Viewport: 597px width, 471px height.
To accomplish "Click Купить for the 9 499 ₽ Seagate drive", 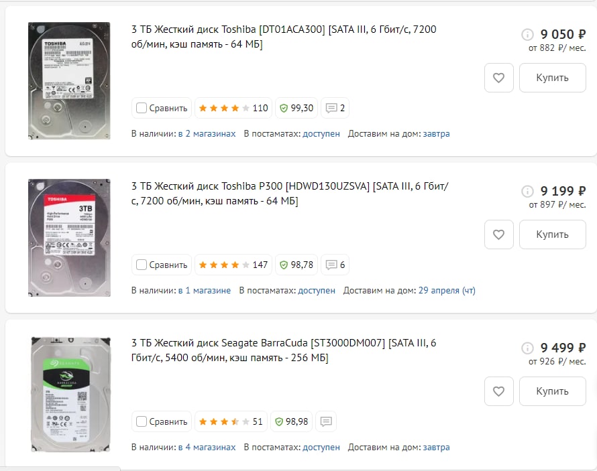I will tap(553, 391).
